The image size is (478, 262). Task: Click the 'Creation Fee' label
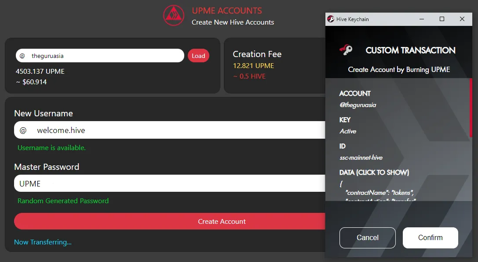click(x=257, y=54)
